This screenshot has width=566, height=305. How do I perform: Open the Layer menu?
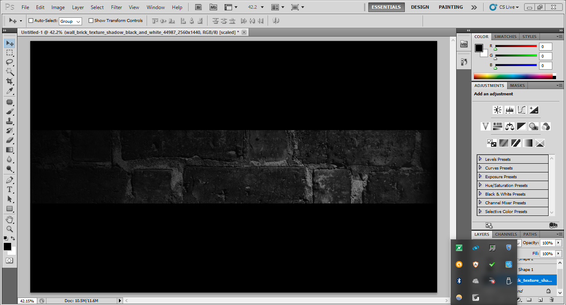pyautogui.click(x=78, y=7)
